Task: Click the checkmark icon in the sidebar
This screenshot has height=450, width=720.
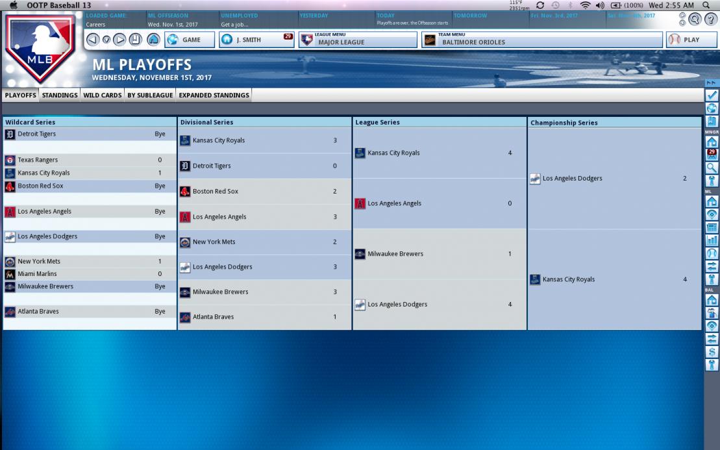Action: (712, 95)
